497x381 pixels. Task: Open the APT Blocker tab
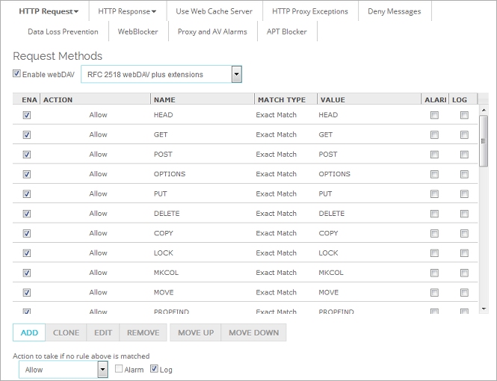point(287,32)
